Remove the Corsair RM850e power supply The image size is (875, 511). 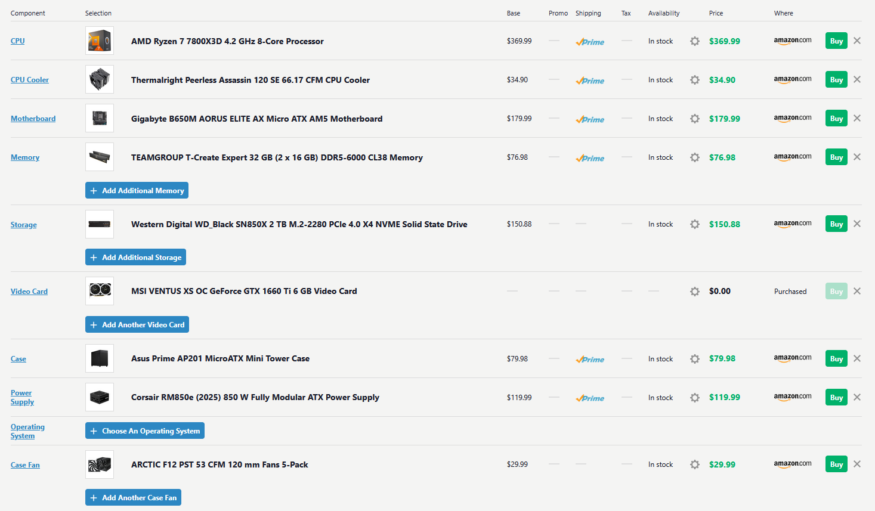tap(857, 397)
